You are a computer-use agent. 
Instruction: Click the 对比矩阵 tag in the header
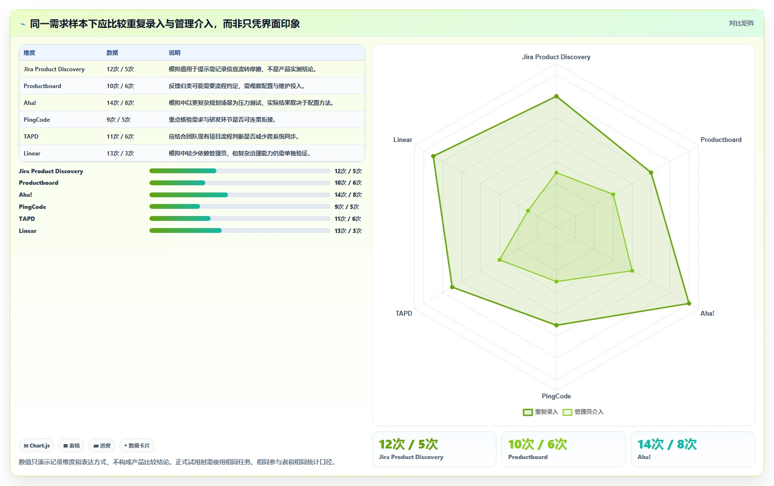[x=741, y=23]
